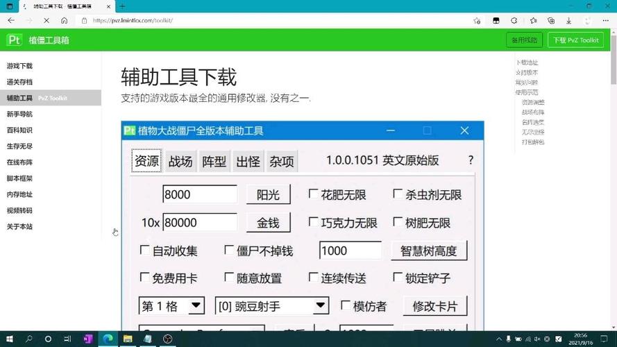Switch to Edge on the taskbar
This screenshot has width=617, height=347.
click(108, 339)
